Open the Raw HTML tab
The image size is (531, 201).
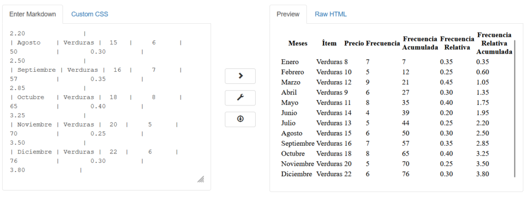(x=330, y=14)
